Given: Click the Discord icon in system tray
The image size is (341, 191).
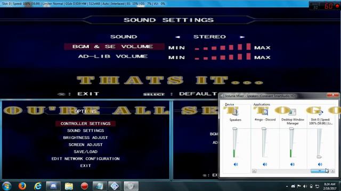Looking at the screenshot, I should point(293,186).
